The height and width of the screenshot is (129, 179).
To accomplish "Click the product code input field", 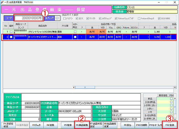I will pyautogui.click(x=28, y=18).
